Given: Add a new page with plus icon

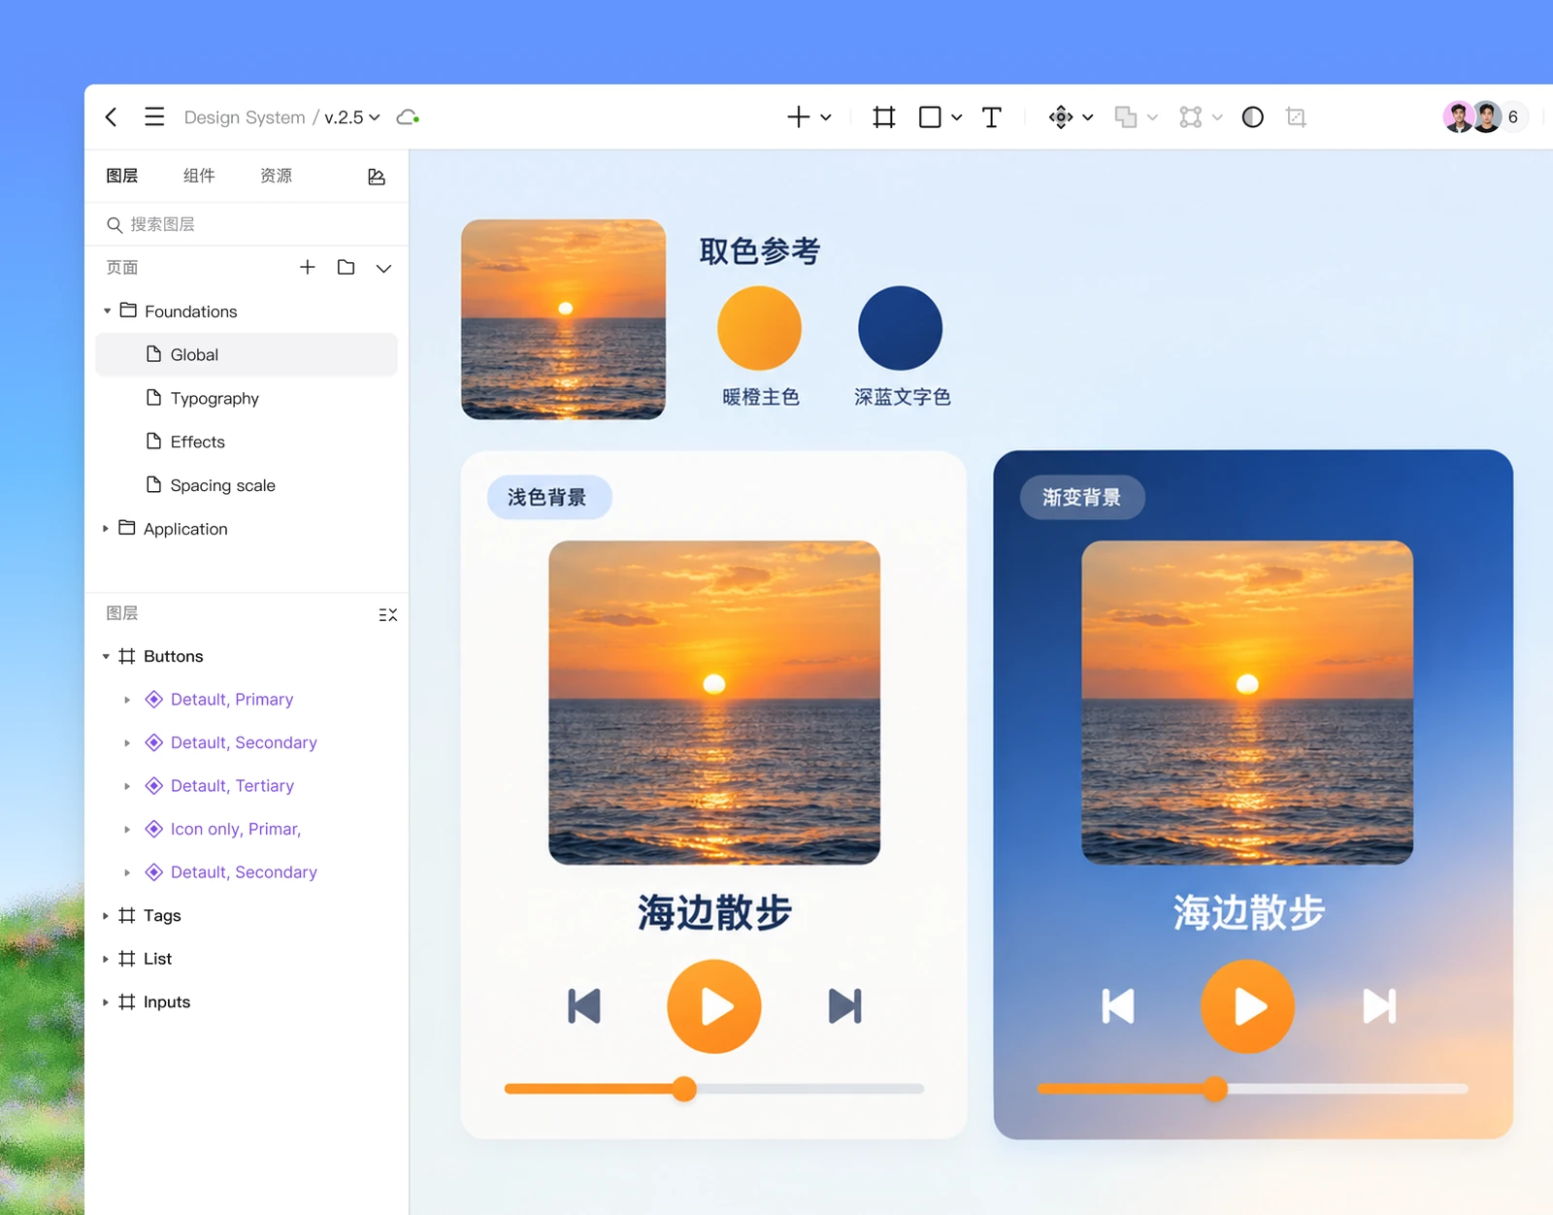Looking at the screenshot, I should pyautogui.click(x=308, y=267).
